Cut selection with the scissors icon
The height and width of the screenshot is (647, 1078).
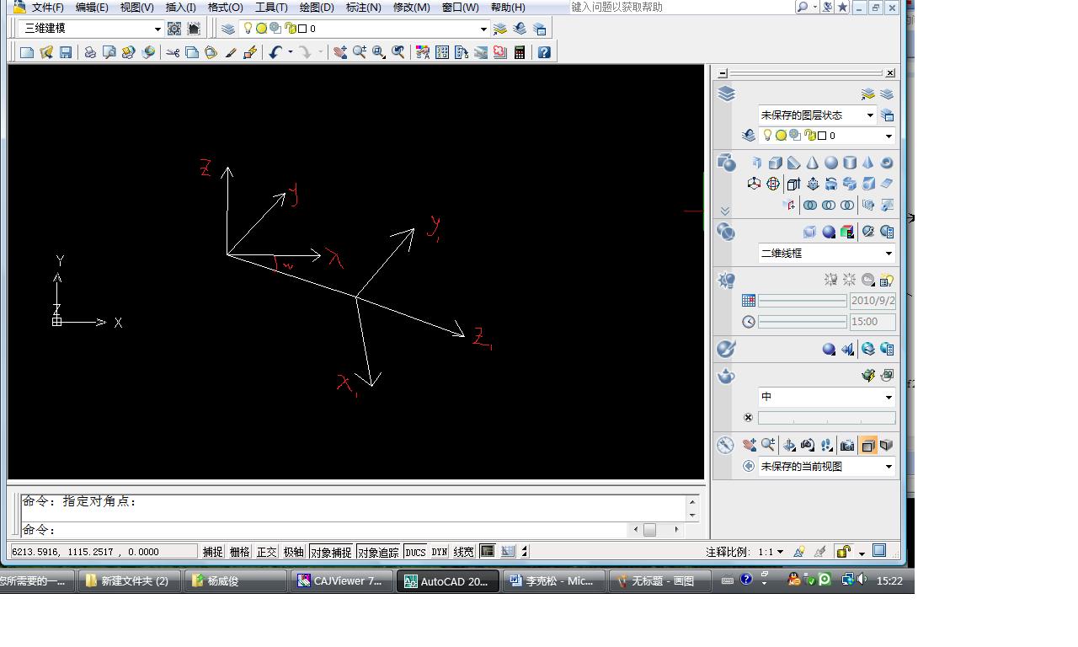pos(173,52)
